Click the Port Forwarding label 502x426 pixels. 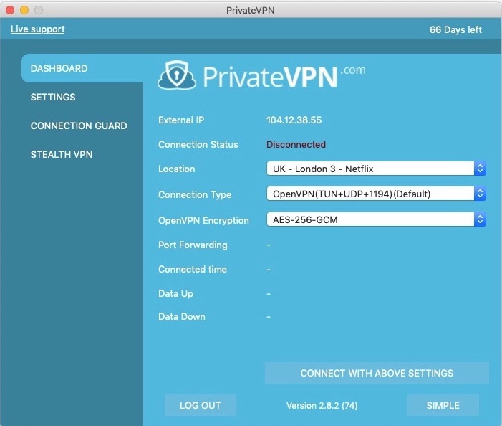coord(193,245)
